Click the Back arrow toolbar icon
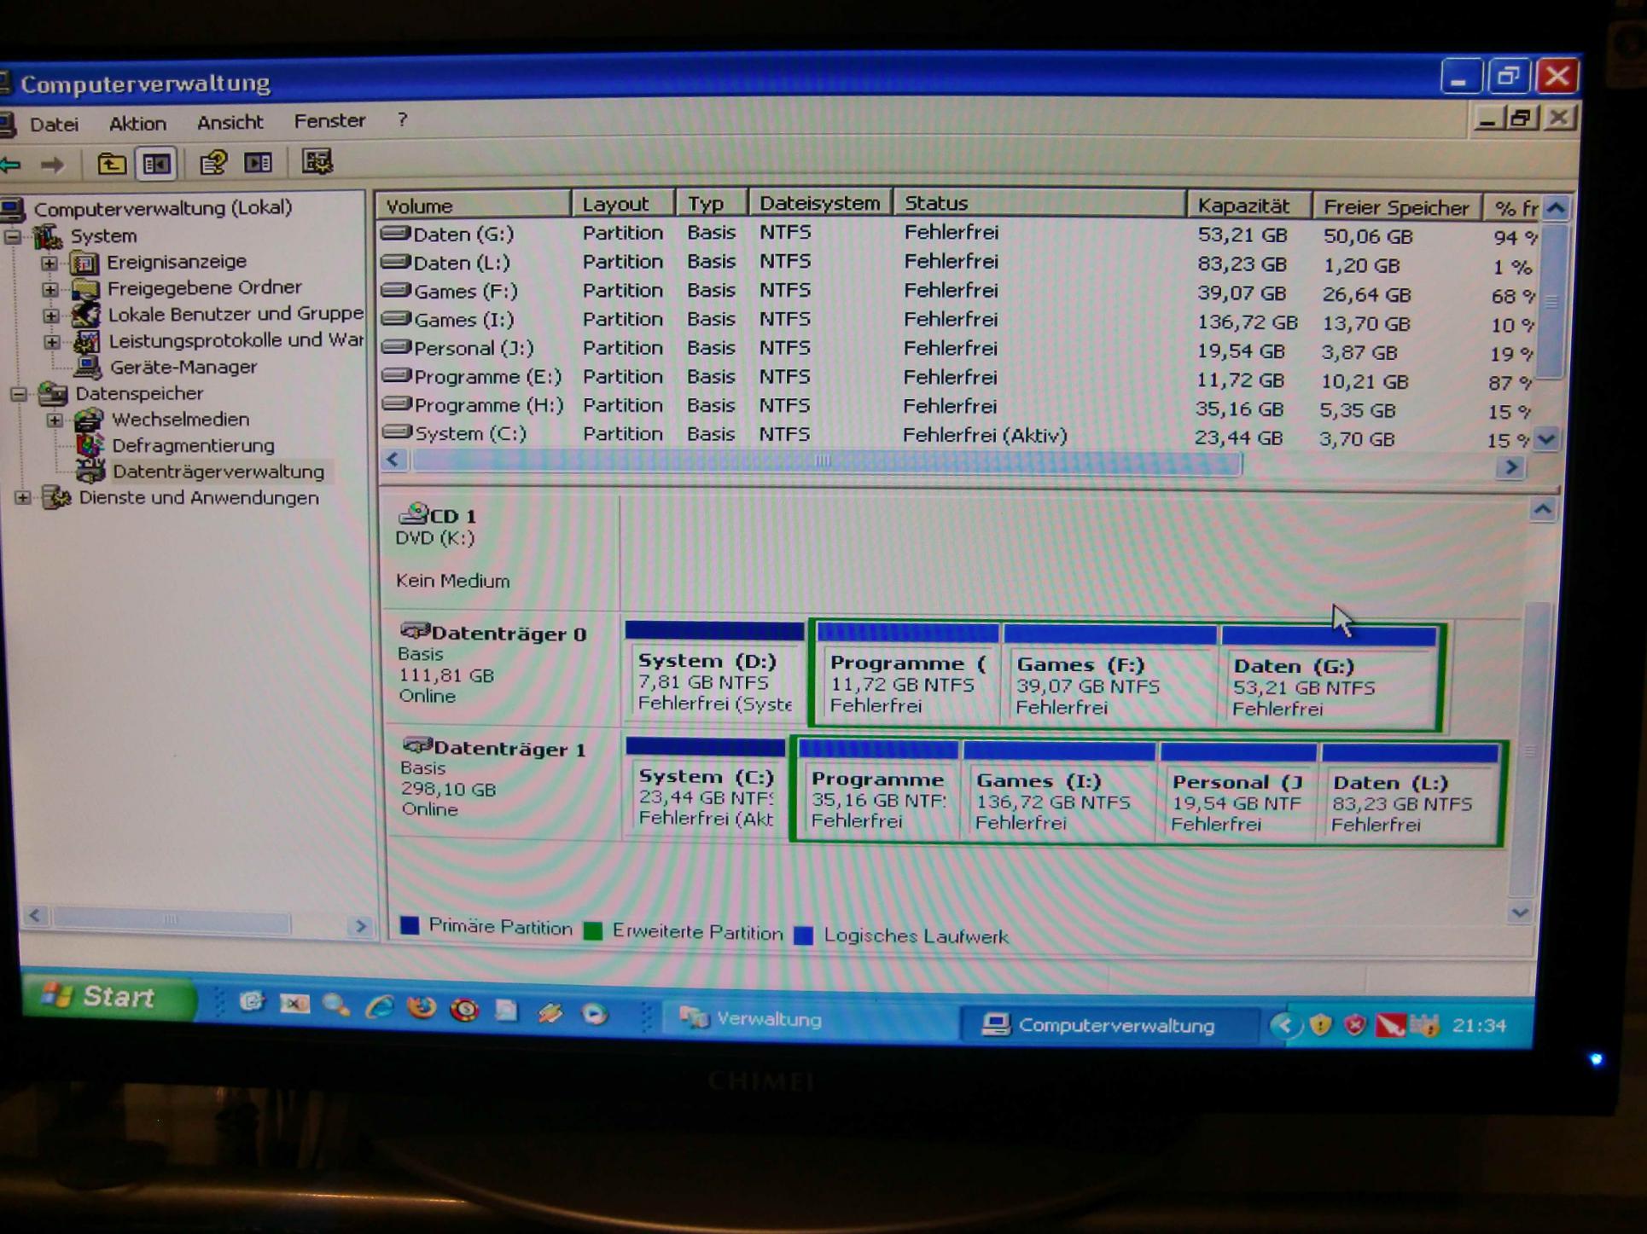 tap(12, 164)
